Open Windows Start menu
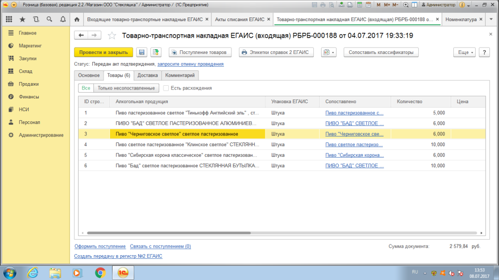The width and height of the screenshot is (499, 280). (10, 273)
